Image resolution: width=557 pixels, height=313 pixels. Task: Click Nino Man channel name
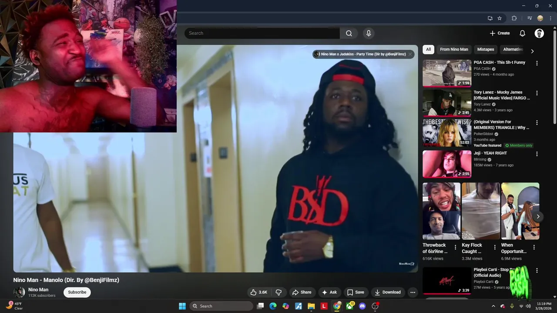tap(38, 290)
